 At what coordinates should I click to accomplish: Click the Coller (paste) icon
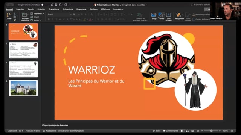[9, 15]
